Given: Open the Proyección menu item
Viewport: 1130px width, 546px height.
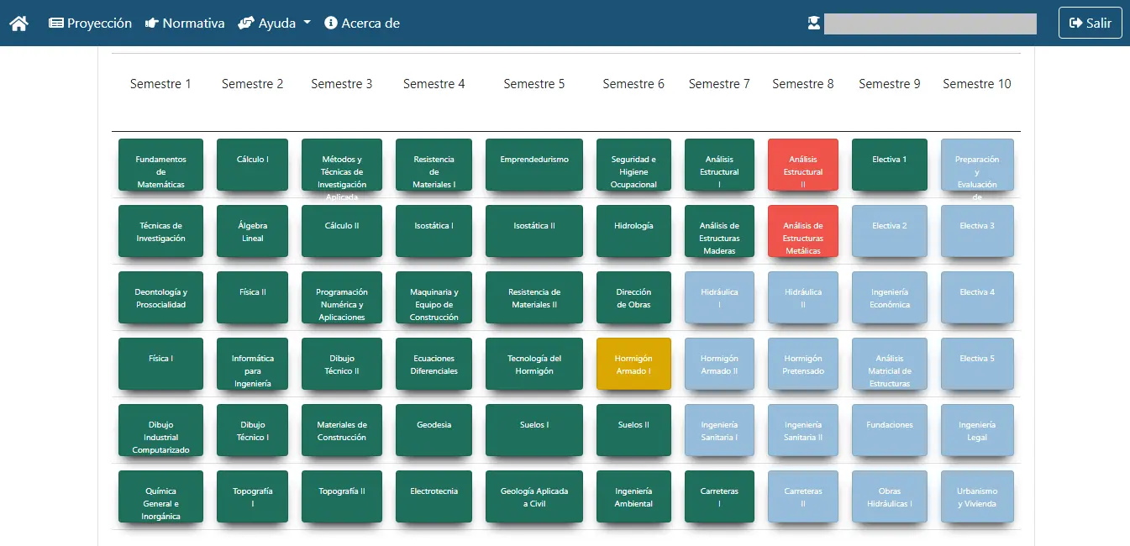Looking at the screenshot, I should (90, 24).
